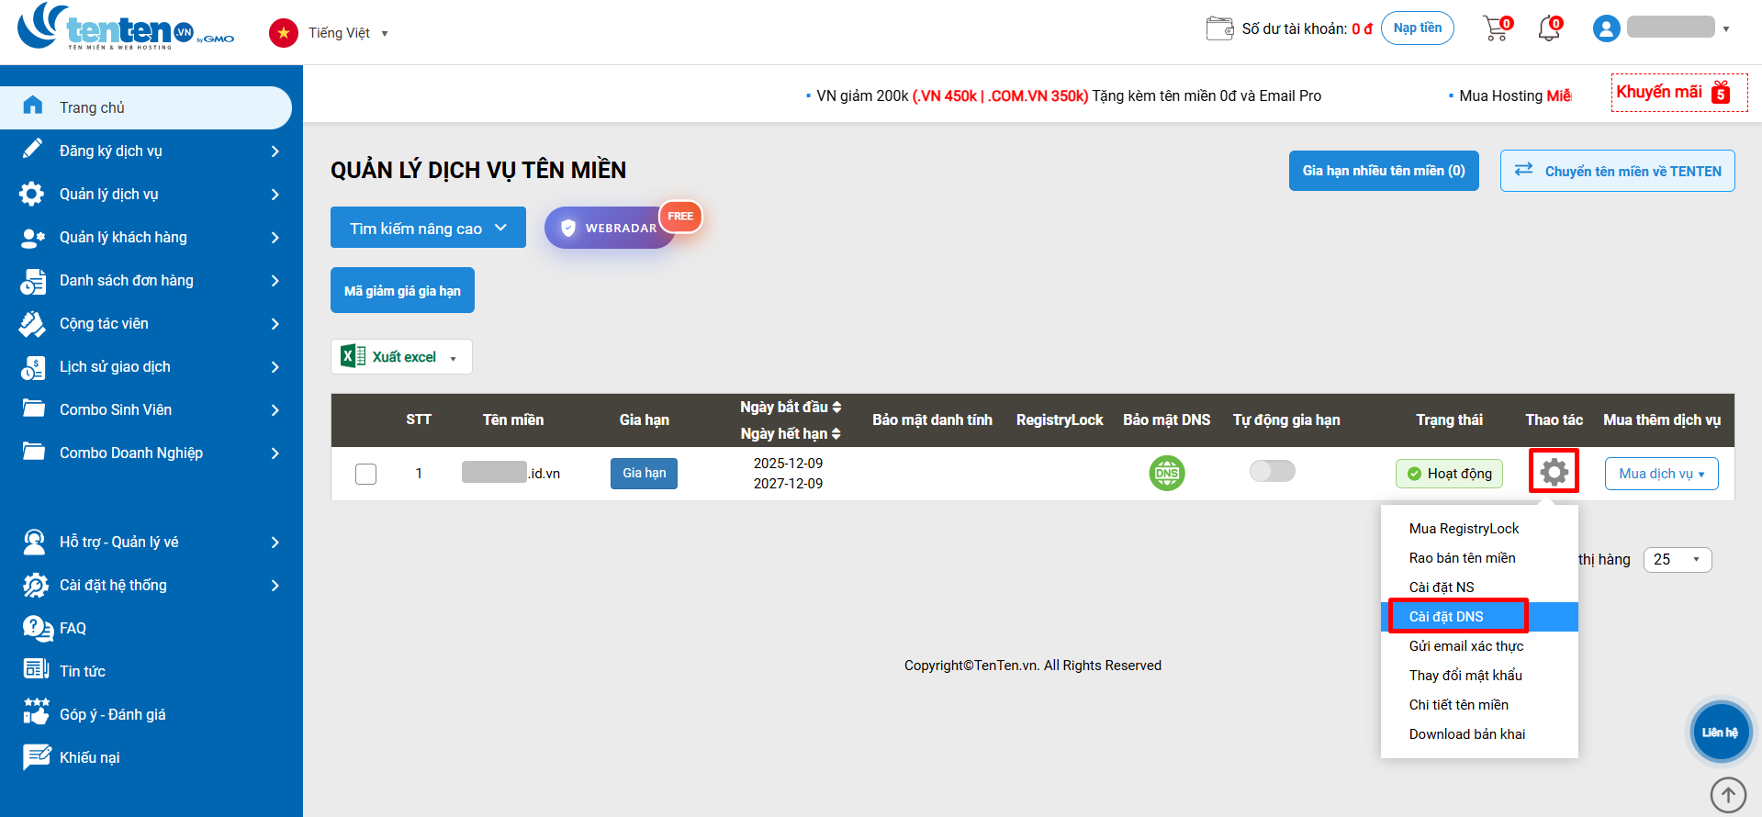Click the user account avatar icon

tap(1606, 29)
